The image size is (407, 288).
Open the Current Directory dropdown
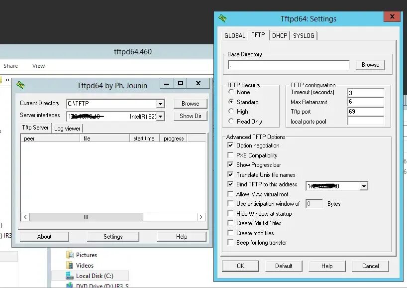pos(160,104)
